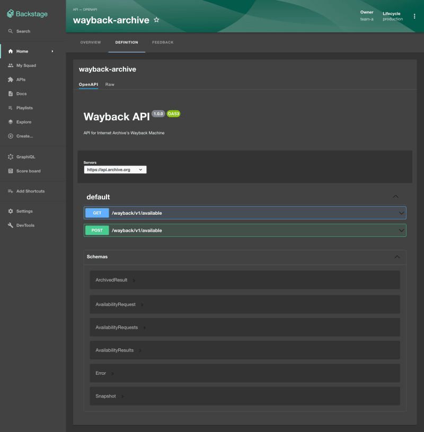Click the Settings gear icon
The image size is (424, 432).
click(11, 211)
